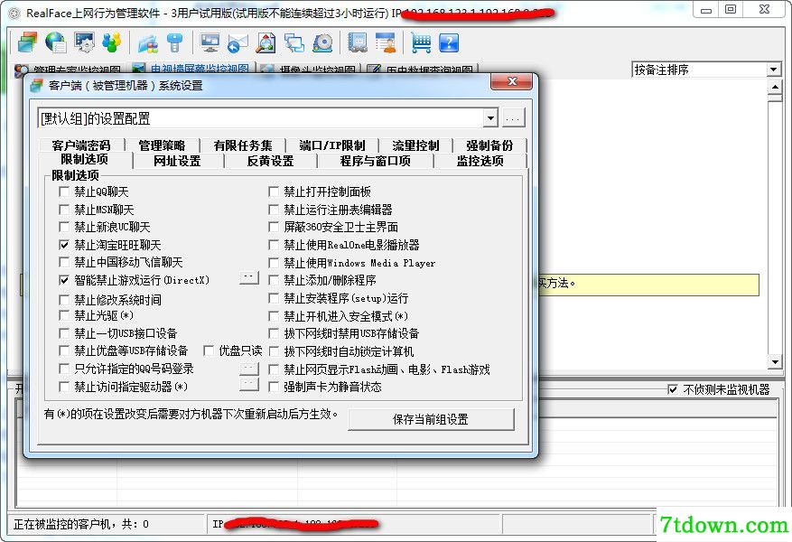Click the client settings dialog title icon
The height and width of the screenshot is (542, 792).
pyautogui.click(x=36, y=86)
